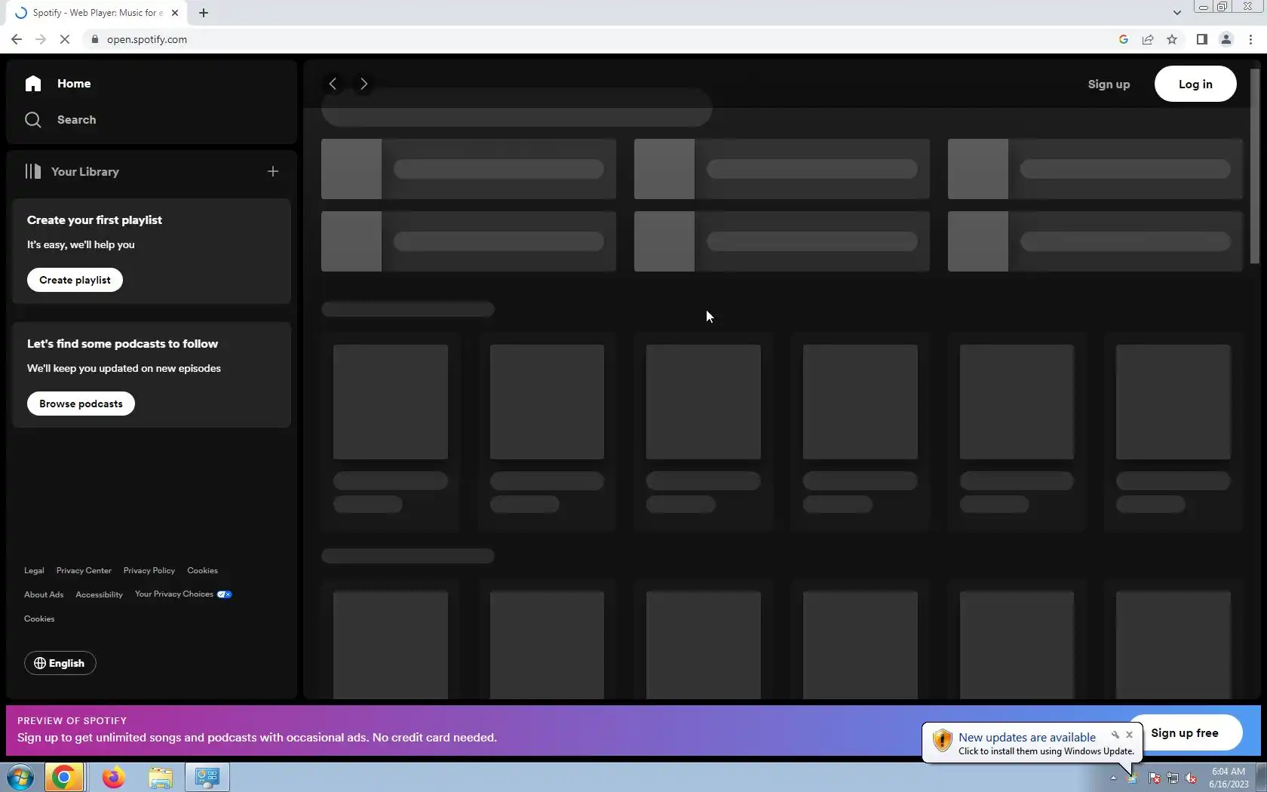Launch Firefox from the taskbar
This screenshot has height=792, width=1267.
pyautogui.click(x=113, y=777)
